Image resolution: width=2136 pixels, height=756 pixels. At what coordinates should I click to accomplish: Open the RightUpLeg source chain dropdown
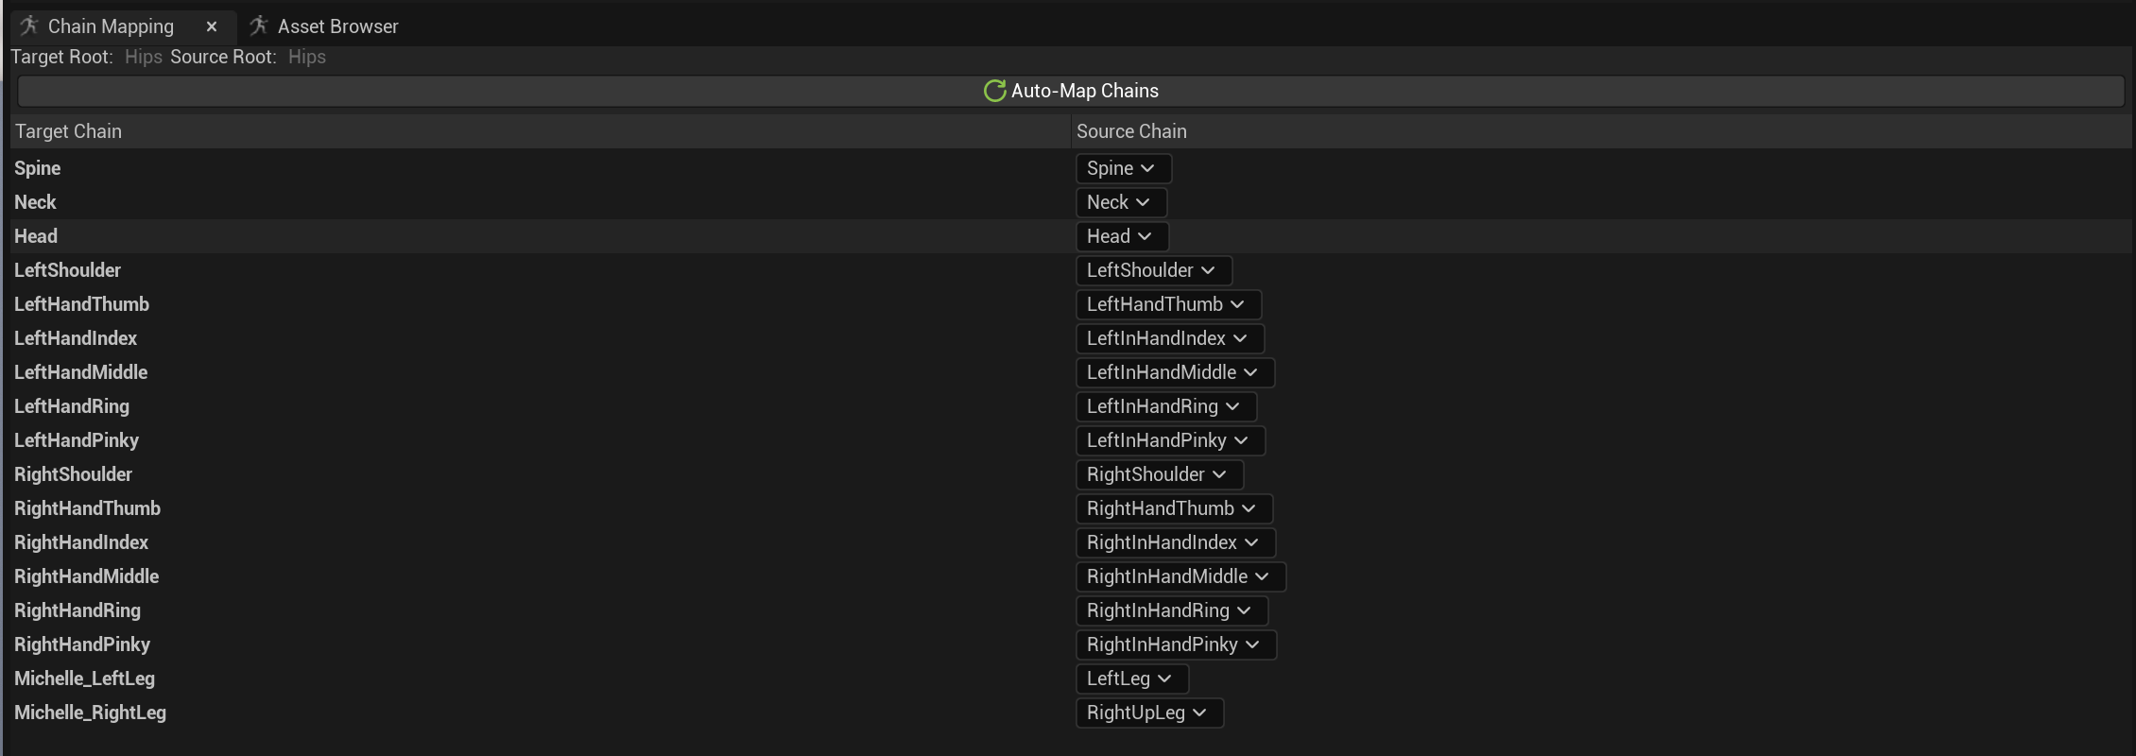click(1150, 713)
